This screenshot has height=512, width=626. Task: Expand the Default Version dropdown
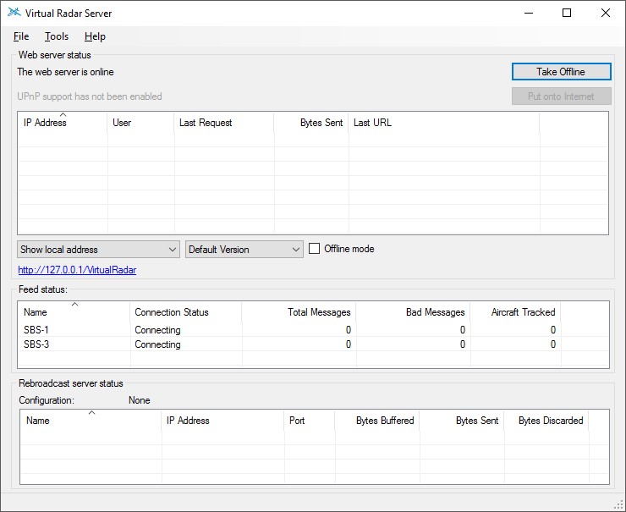click(x=244, y=250)
